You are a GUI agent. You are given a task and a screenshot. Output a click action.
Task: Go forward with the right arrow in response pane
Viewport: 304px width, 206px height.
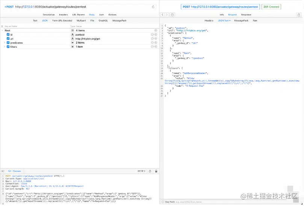pyautogui.click(x=167, y=15)
